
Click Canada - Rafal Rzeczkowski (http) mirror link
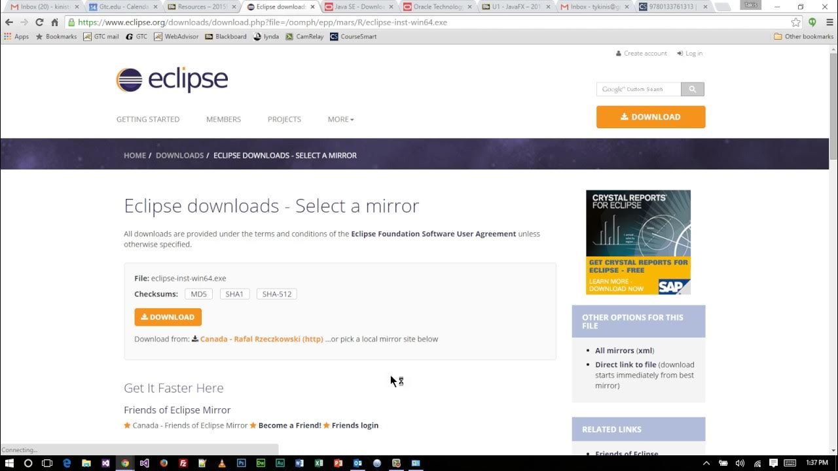261,339
